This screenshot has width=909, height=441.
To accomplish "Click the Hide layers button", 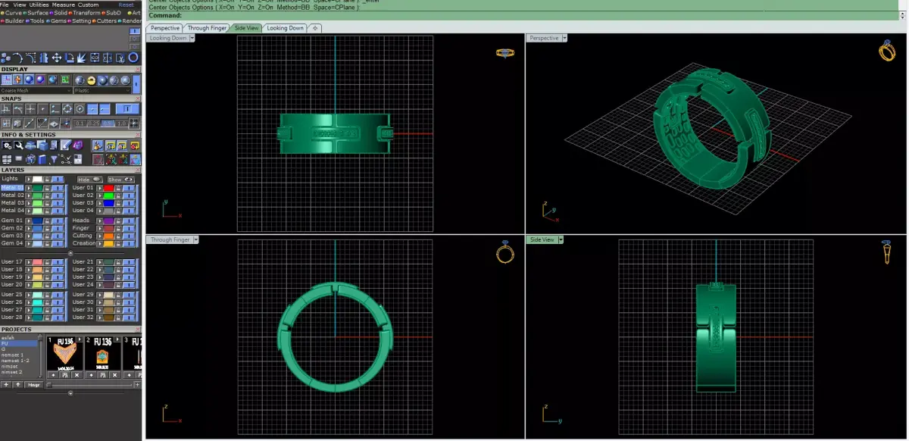I will 89,180.
